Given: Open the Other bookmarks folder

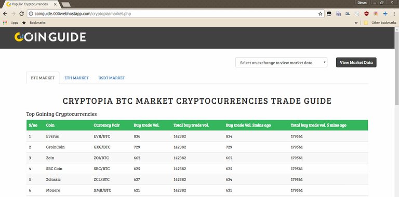Looking at the screenshot, I should point(380,23).
